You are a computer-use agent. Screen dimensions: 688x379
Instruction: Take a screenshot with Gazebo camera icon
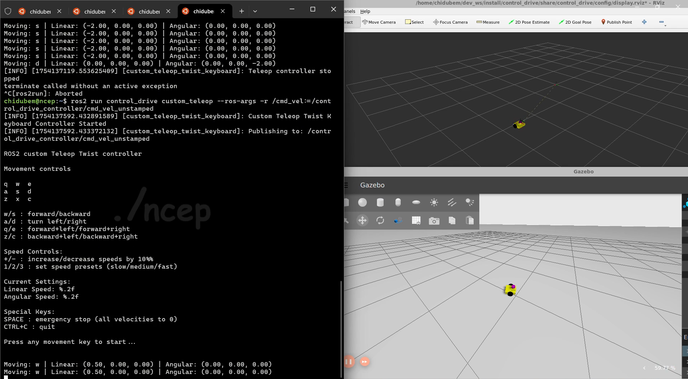[x=434, y=221]
